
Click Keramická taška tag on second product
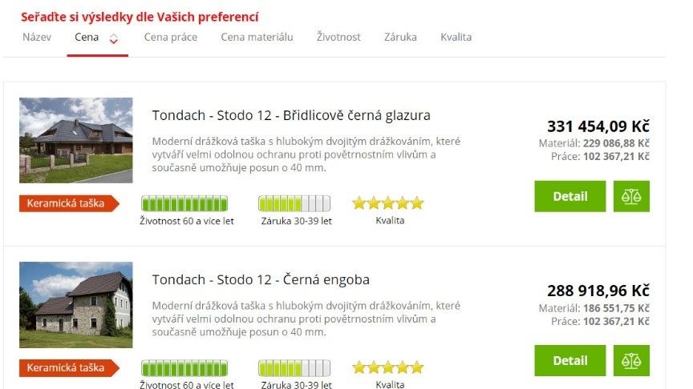coord(70,368)
